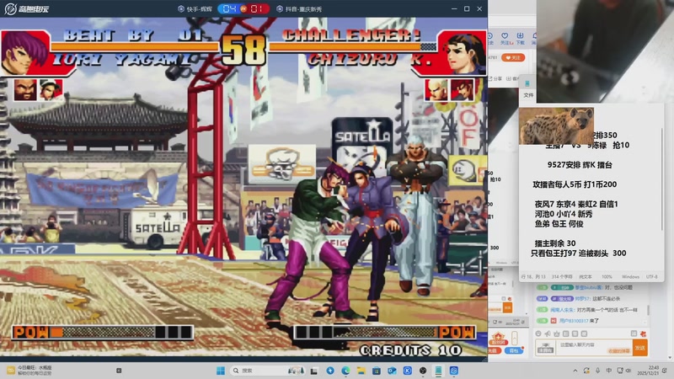674x379 pixels.
Task: Toggle the 中 input method indicator
Action: [x=608, y=371]
